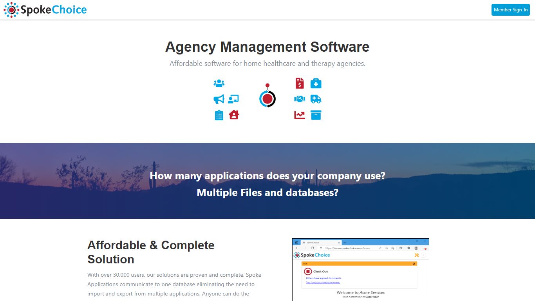This screenshot has width=535, height=301.
Task: Click the blue archive box icon
Action: click(316, 115)
